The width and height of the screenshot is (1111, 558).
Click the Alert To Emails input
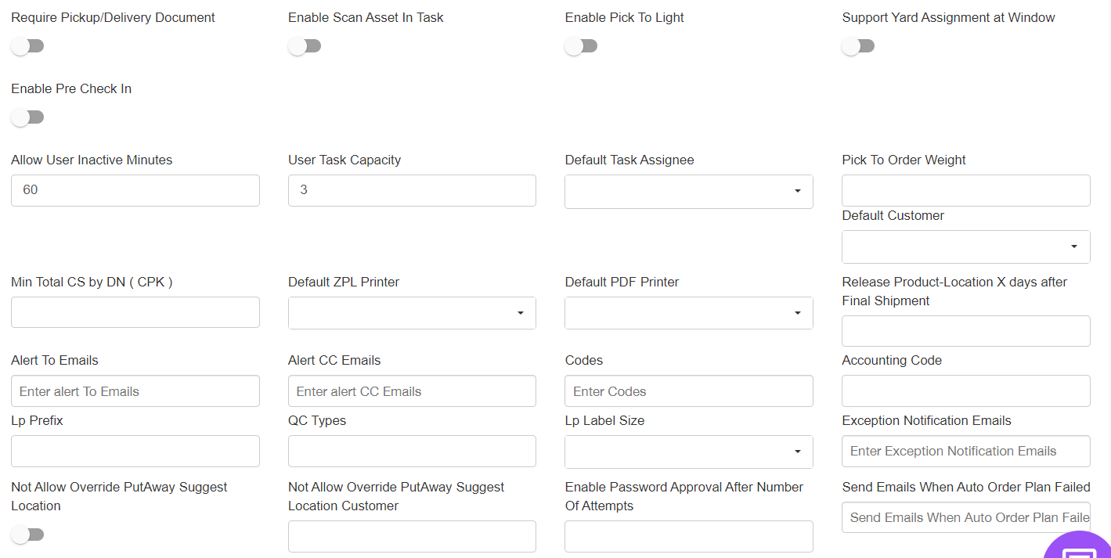tap(135, 391)
